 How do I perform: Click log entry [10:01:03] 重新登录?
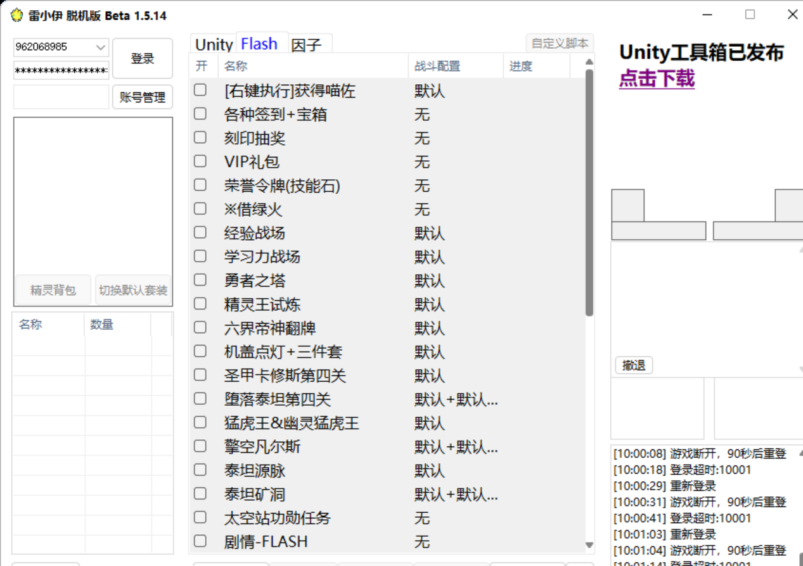664,534
